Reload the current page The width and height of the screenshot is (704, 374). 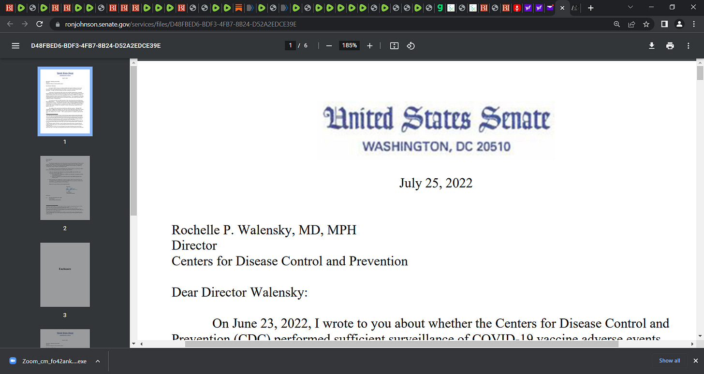coord(40,24)
